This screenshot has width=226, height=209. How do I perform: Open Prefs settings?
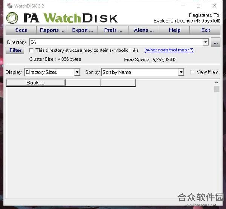coord(113,30)
